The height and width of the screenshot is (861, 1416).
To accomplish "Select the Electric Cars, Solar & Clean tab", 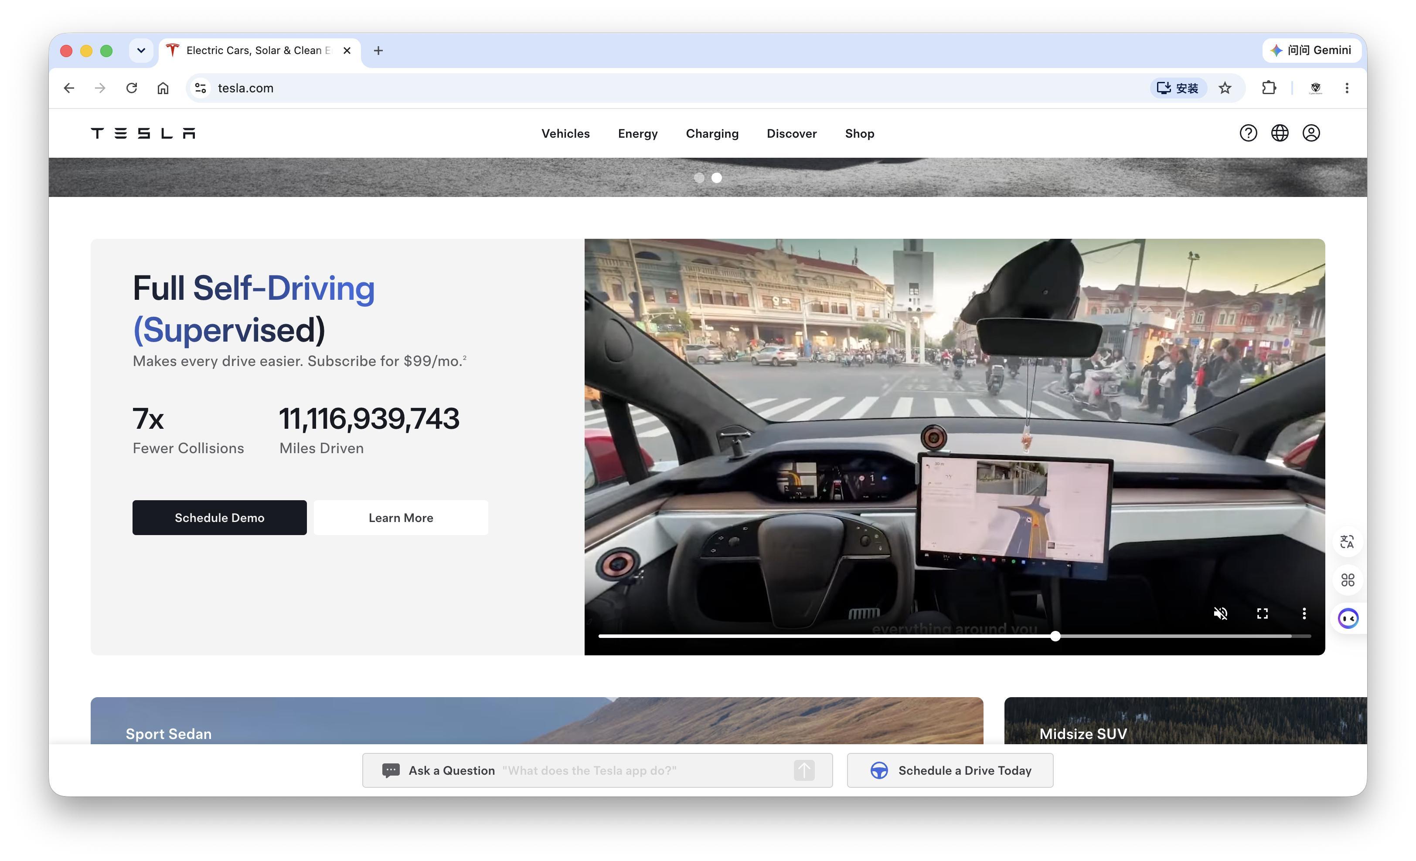I will pyautogui.click(x=259, y=51).
